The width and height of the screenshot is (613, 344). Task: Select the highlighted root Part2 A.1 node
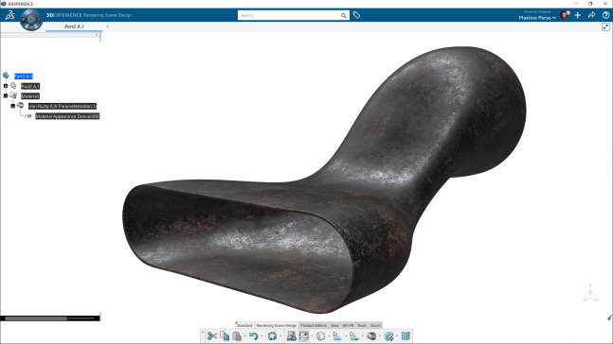pos(24,76)
